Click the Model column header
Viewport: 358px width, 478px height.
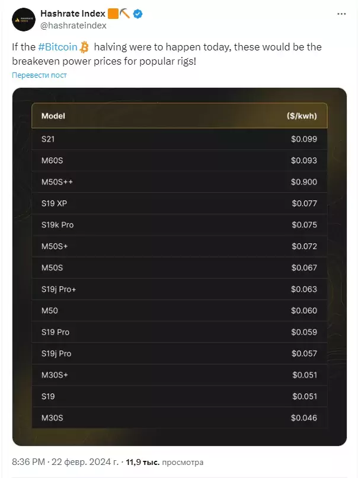point(53,116)
